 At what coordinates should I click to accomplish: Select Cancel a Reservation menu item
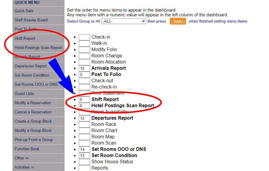(33, 112)
